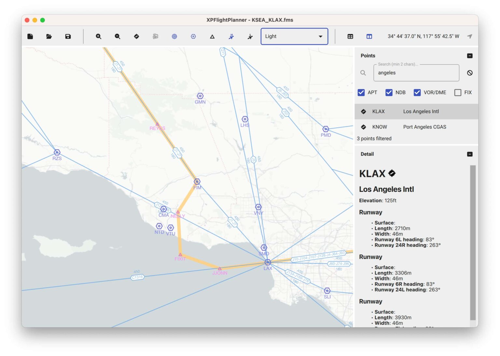The image size is (500, 356).
Task: Open a new flight plan file
Action: (30, 36)
